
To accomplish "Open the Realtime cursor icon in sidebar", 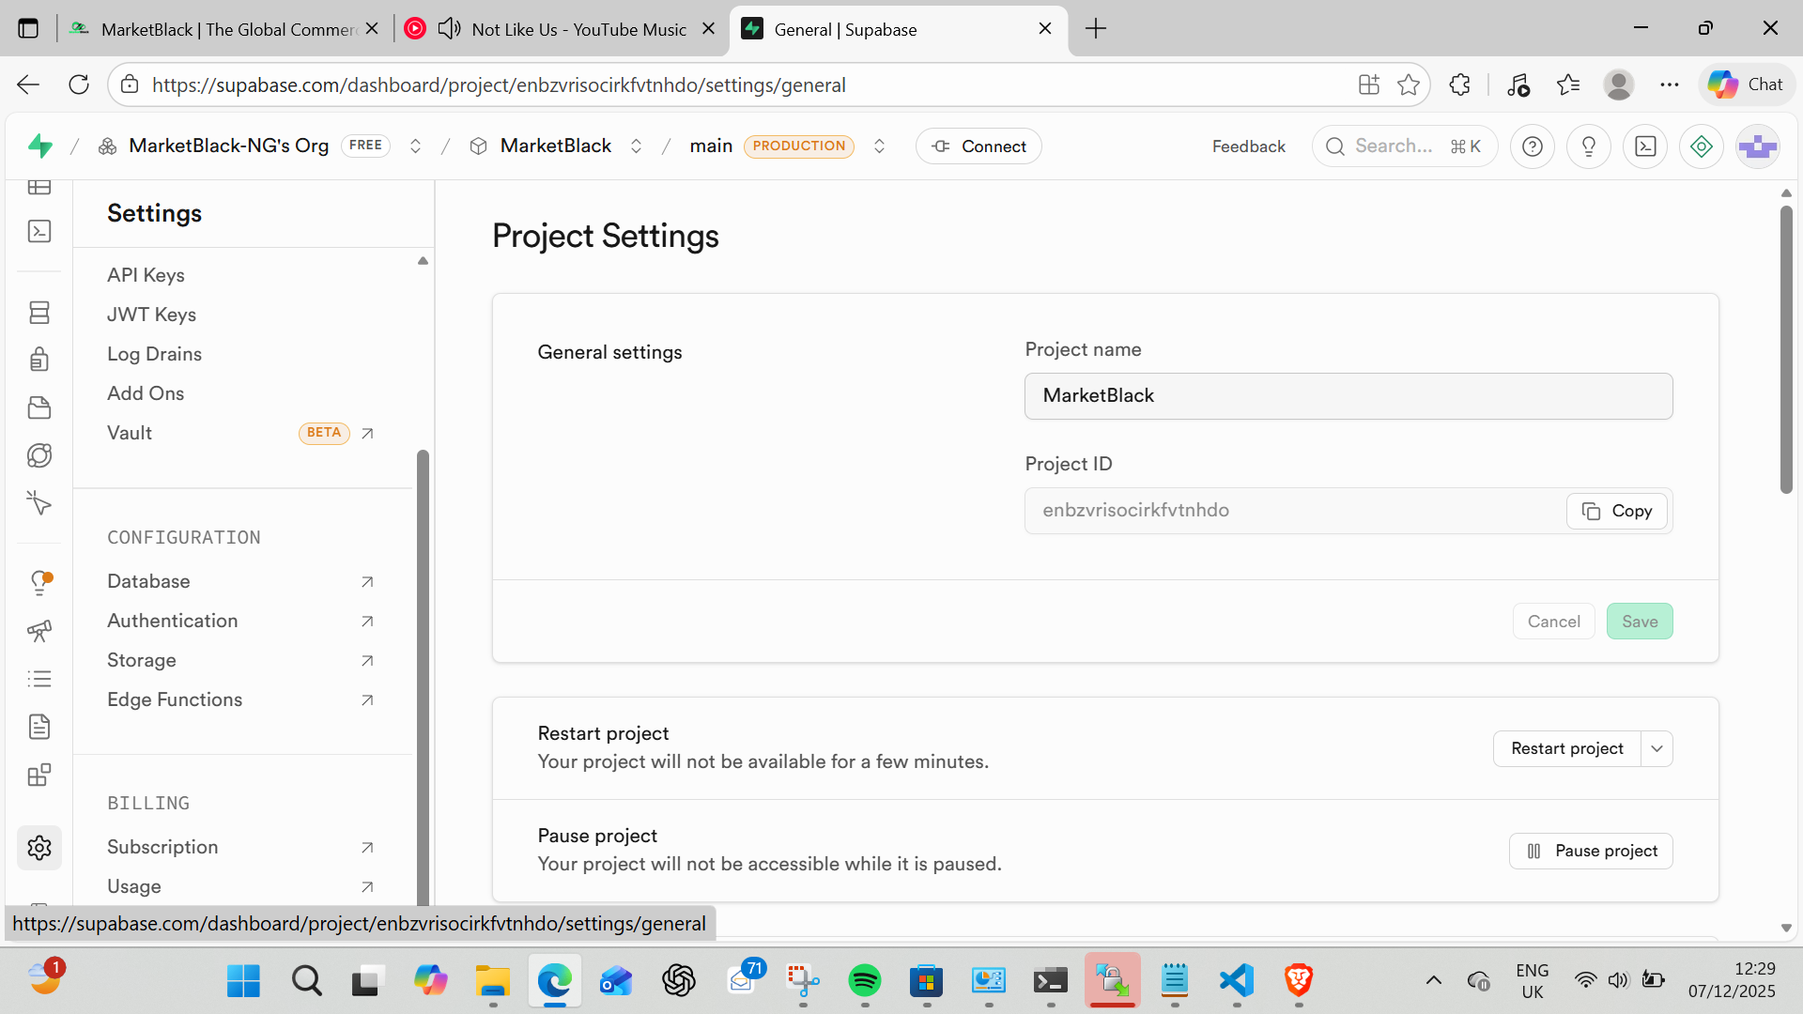I will 39,503.
